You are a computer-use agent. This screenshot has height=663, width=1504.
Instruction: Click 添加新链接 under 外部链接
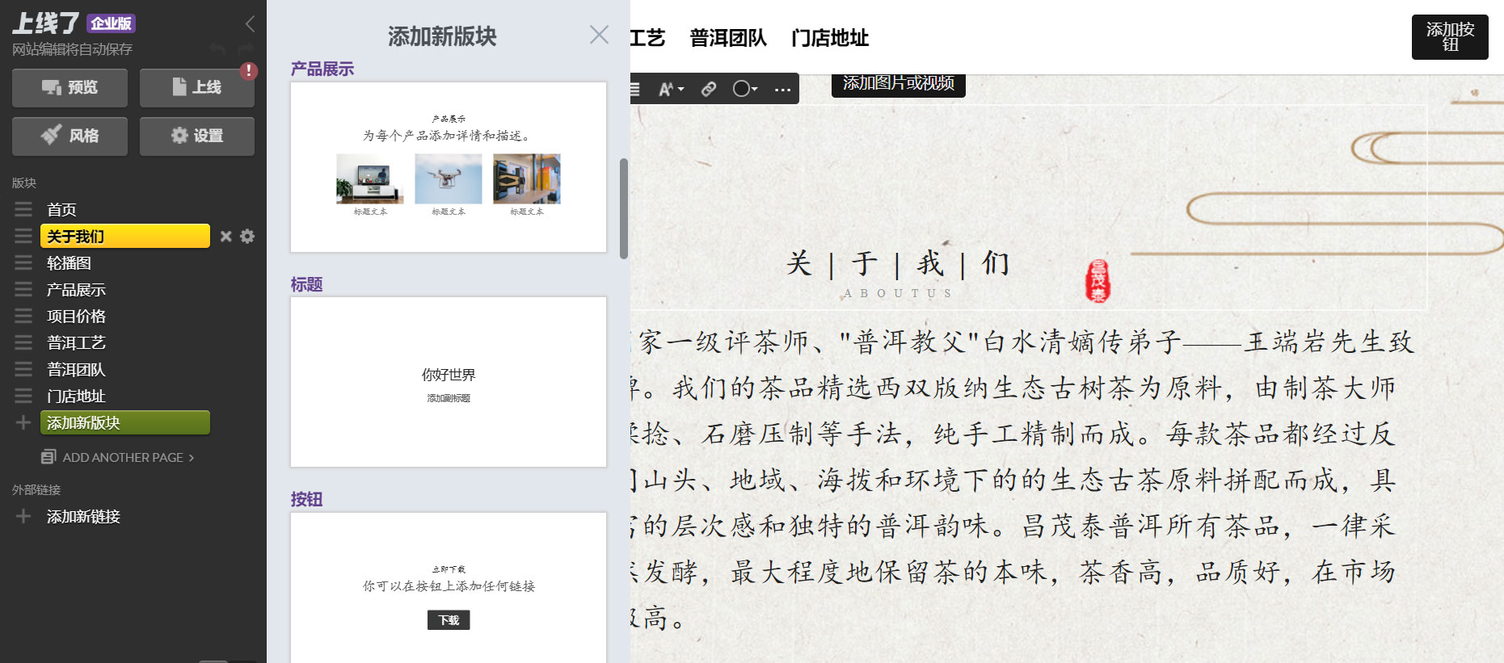click(x=83, y=517)
